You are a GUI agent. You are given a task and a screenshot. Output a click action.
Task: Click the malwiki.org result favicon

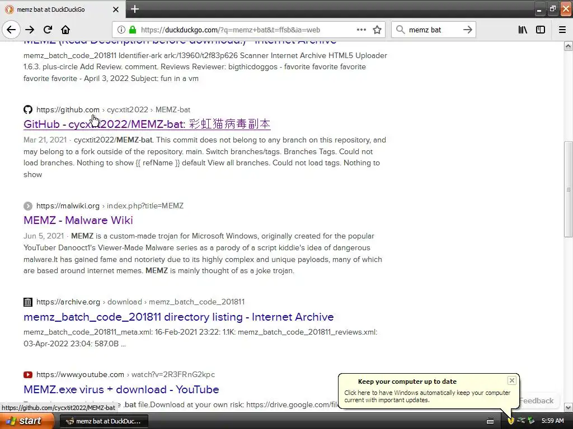[28, 206]
